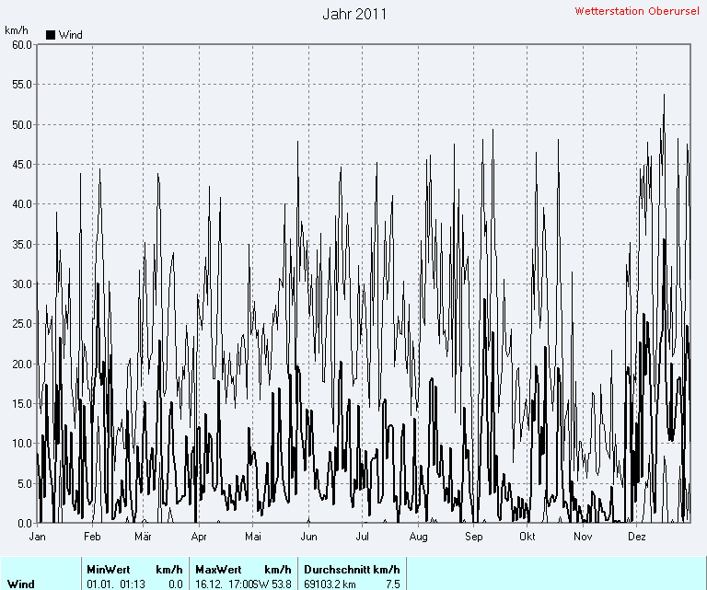This screenshot has width=707, height=590.
Task: Click the 'Apr' month label
Action: [199, 537]
